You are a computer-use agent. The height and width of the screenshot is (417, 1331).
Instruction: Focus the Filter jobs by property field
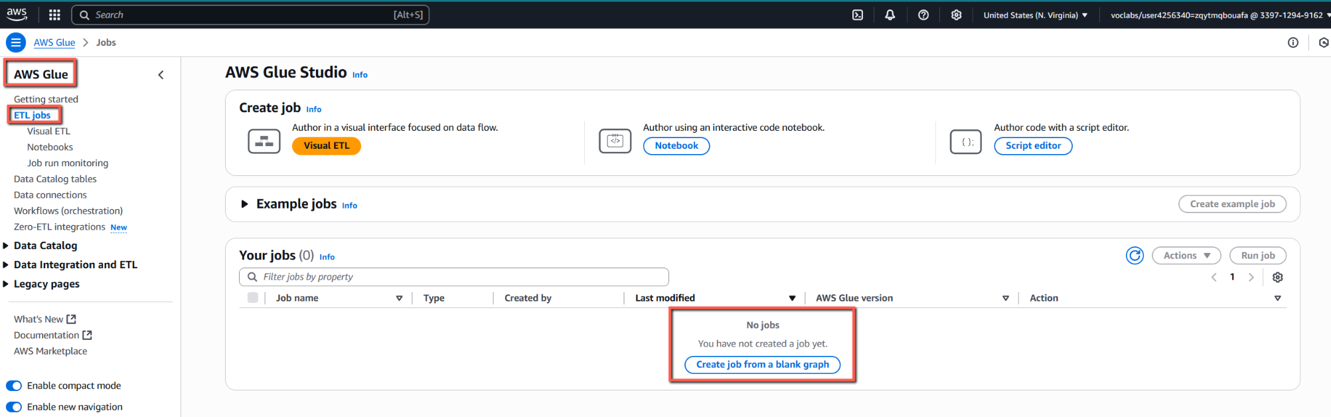point(454,277)
